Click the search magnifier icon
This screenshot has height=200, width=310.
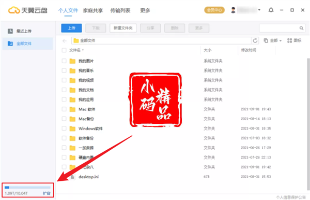tap(301, 28)
